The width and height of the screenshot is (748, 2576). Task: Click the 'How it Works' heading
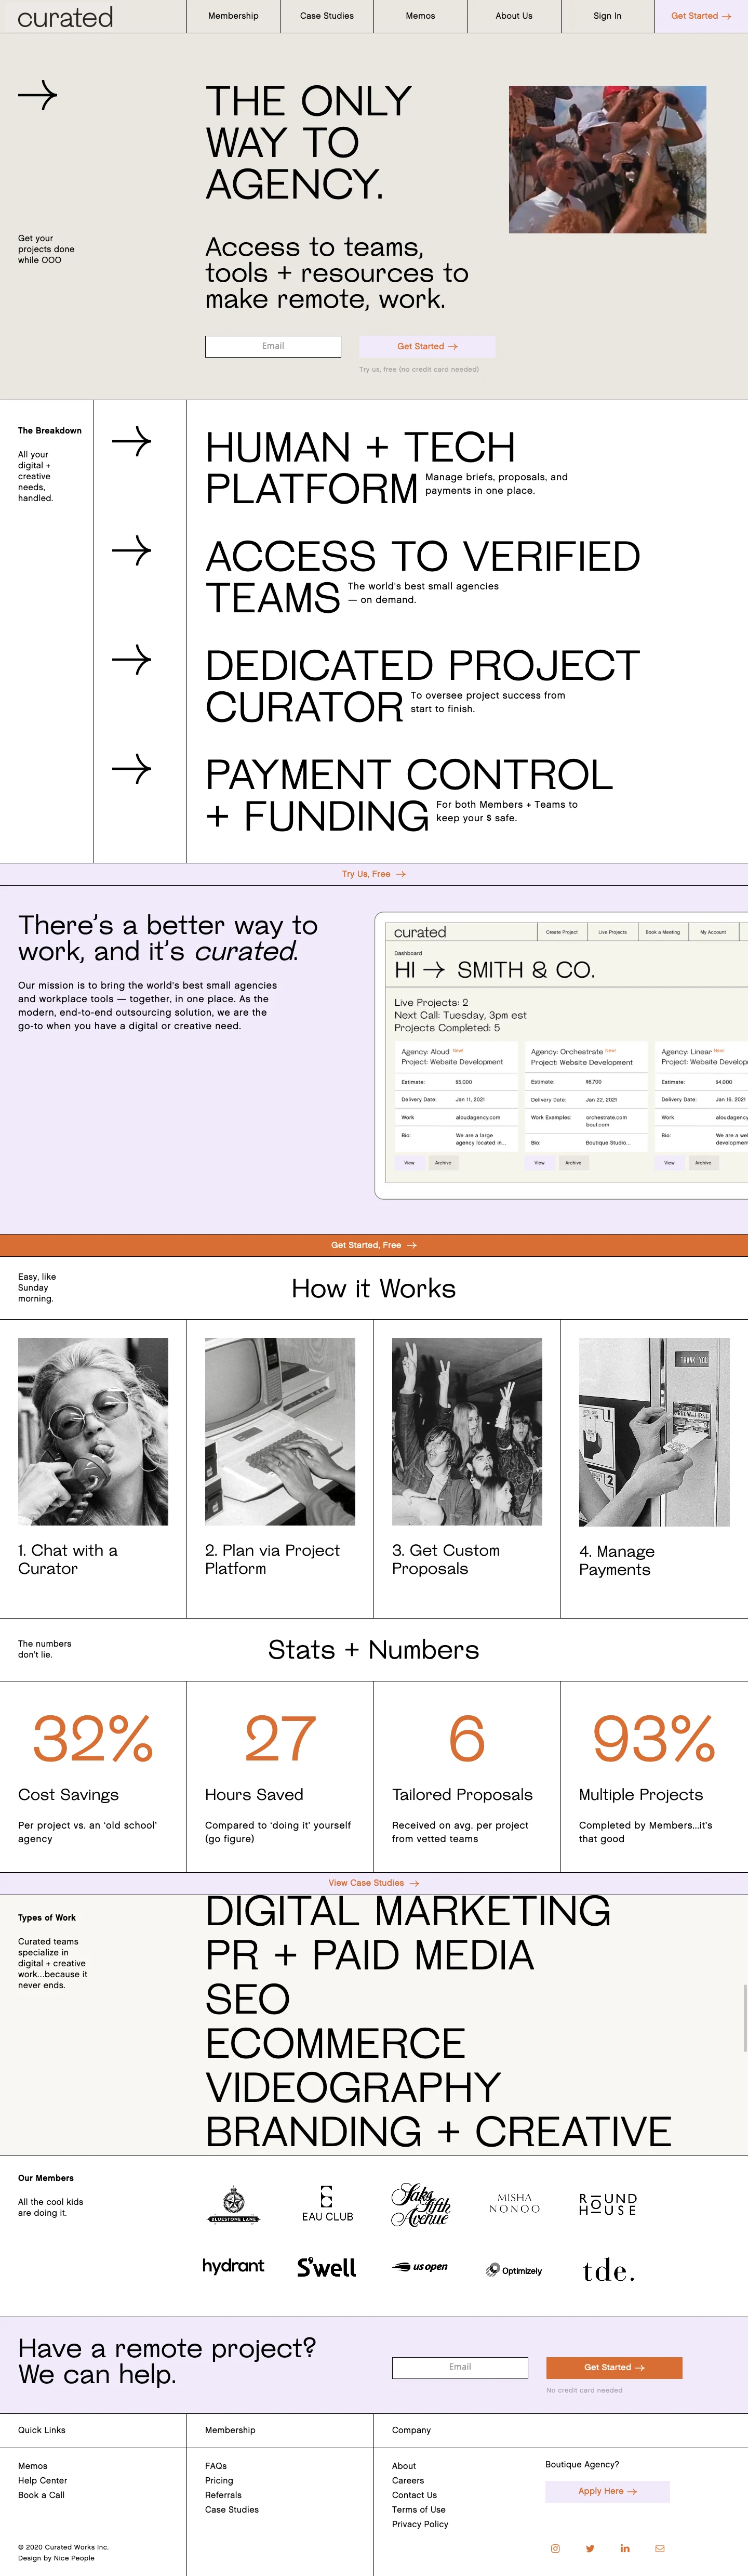374,1288
